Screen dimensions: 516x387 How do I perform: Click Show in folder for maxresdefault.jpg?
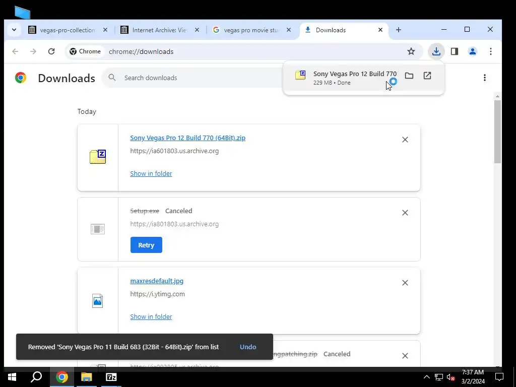coord(151,316)
